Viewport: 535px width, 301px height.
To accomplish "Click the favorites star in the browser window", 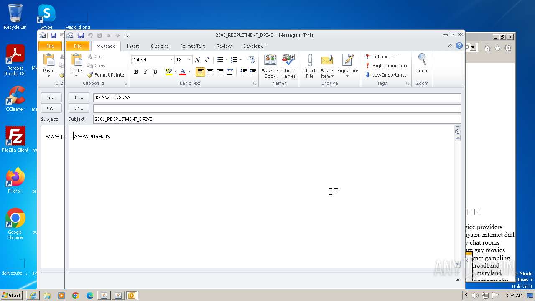I will click(497, 48).
